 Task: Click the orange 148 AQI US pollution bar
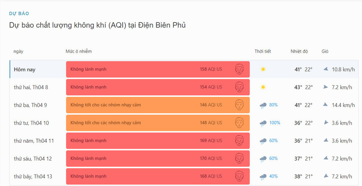[158, 123]
